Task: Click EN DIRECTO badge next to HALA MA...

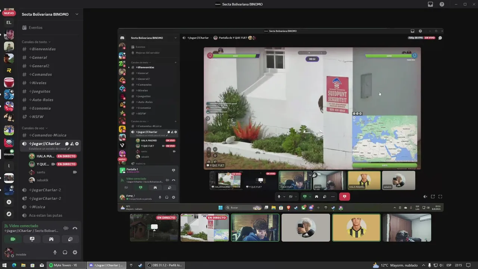Action: coord(66,156)
